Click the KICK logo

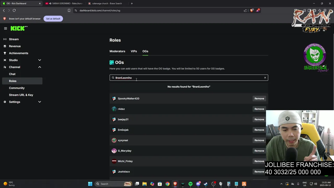tap(19, 28)
